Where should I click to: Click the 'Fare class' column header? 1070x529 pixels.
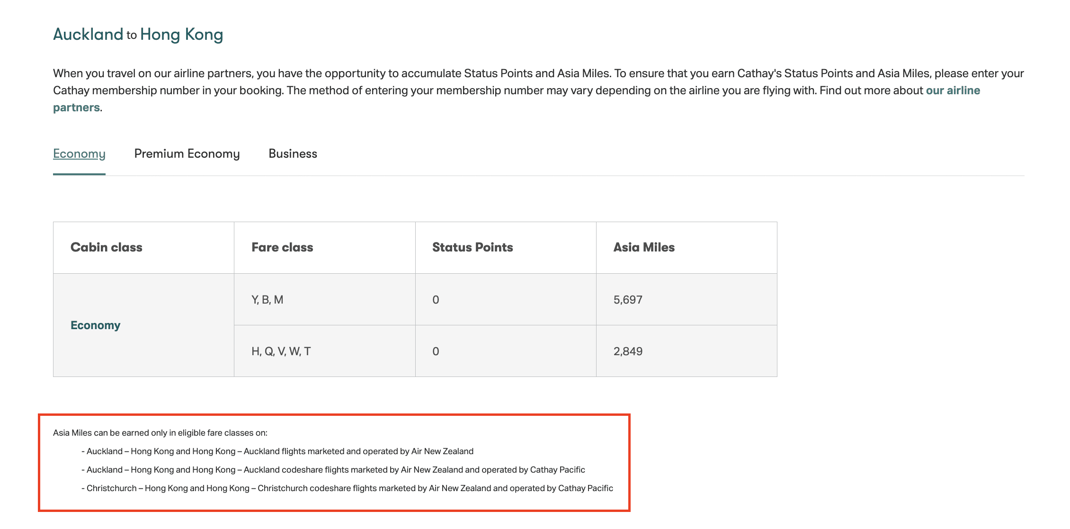(x=282, y=247)
